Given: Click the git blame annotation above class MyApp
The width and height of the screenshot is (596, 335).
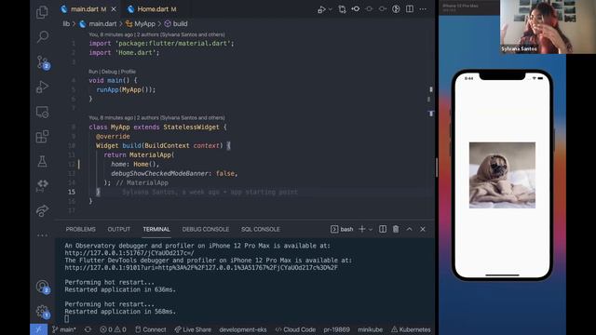Looking at the screenshot, I should pos(156,118).
